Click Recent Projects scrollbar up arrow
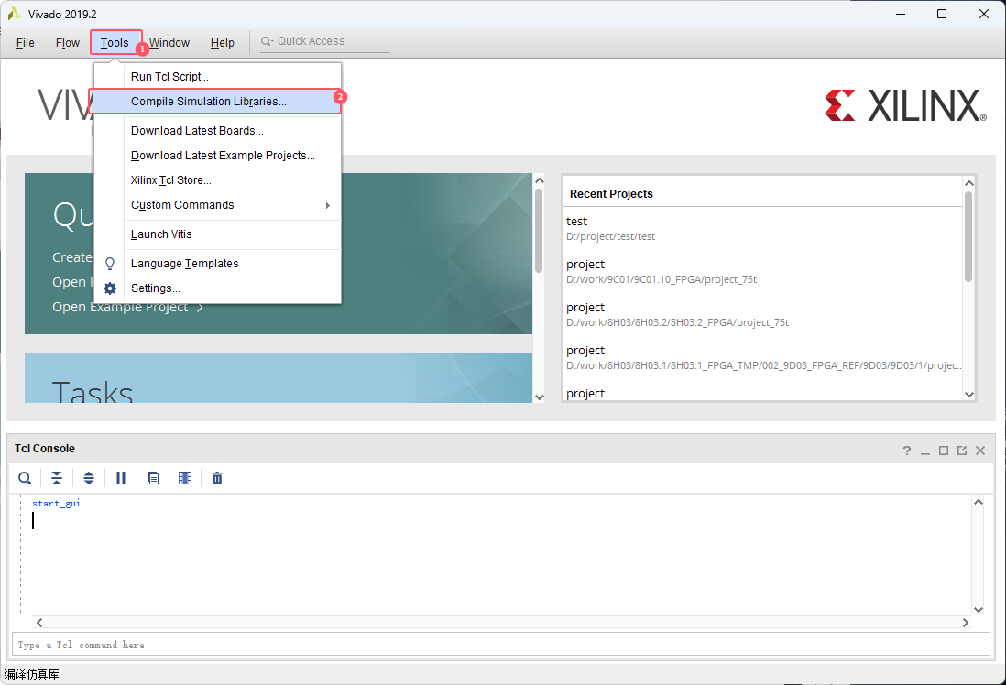Screen dimensions: 1006x685 coord(968,183)
